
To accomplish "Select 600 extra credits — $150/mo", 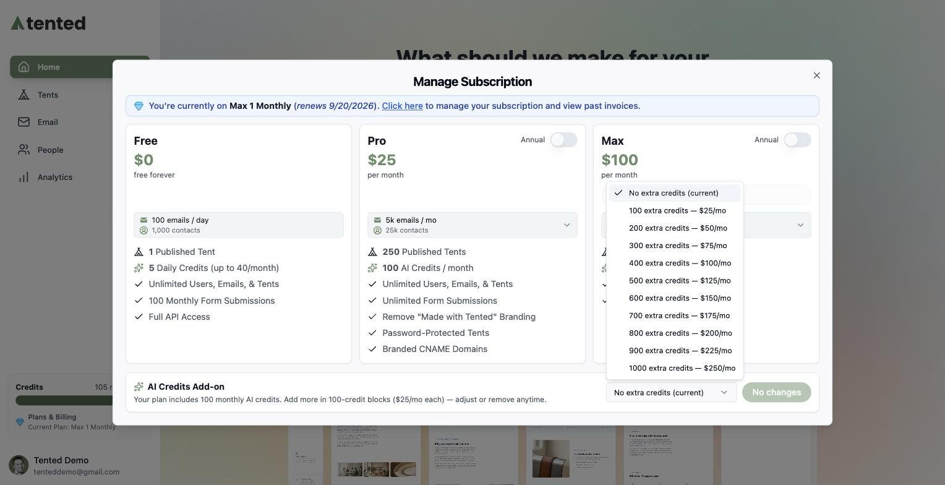I will (675, 298).
